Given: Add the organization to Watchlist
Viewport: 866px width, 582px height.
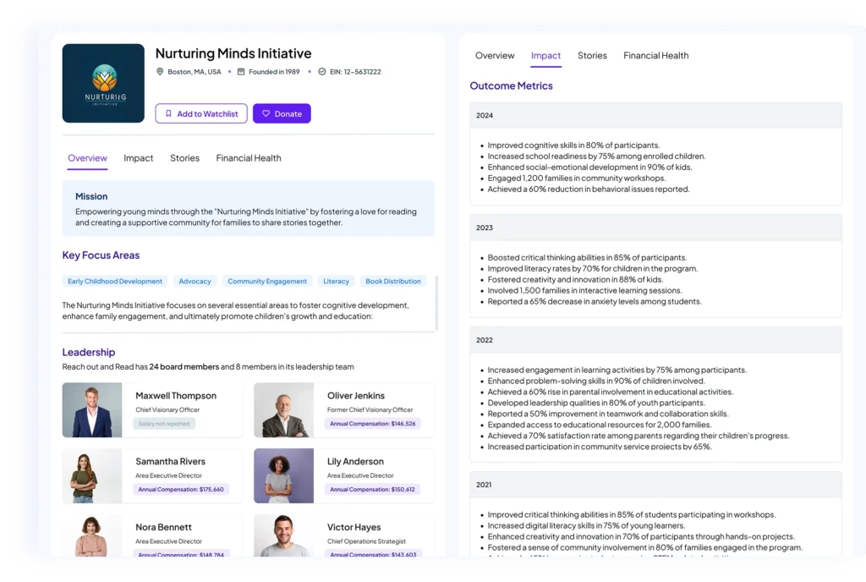Looking at the screenshot, I should point(201,113).
